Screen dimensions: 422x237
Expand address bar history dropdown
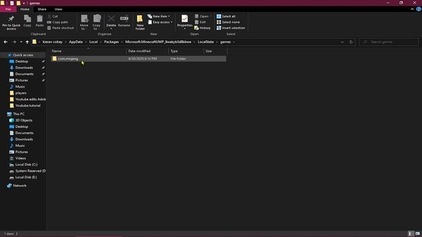pos(342,42)
